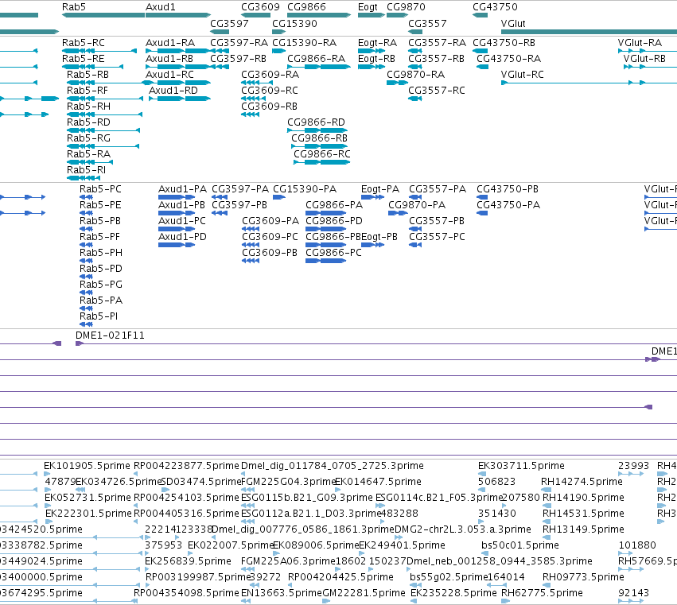Click the Axud1-RD transcript label
Viewport: 677px width, 605px height.
click(x=173, y=91)
